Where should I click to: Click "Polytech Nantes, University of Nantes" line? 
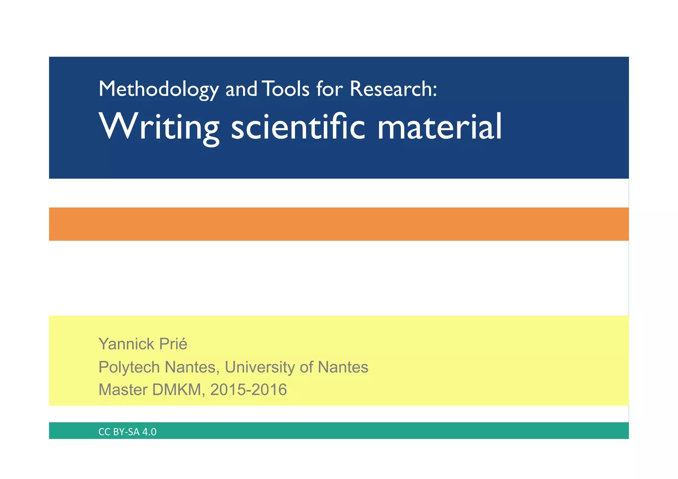coord(233,367)
